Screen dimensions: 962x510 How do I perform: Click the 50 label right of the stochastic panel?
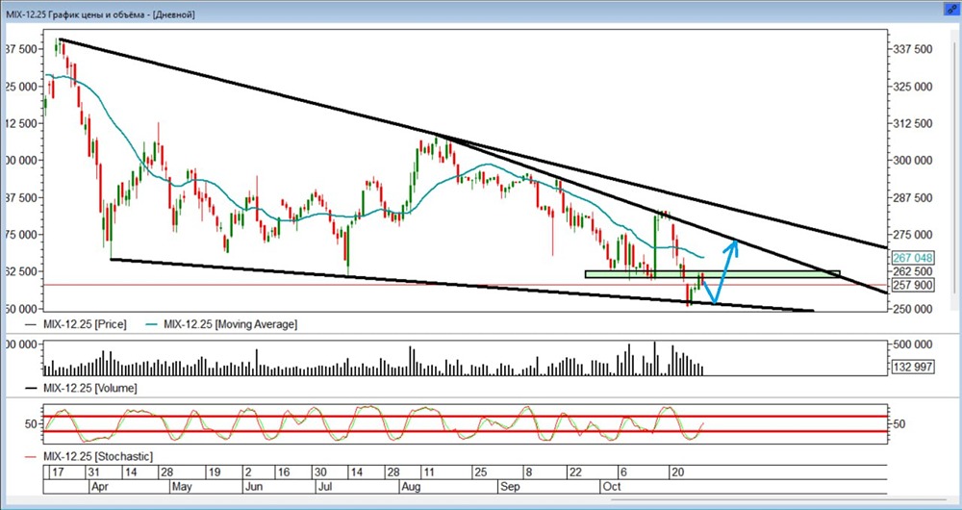[900, 423]
